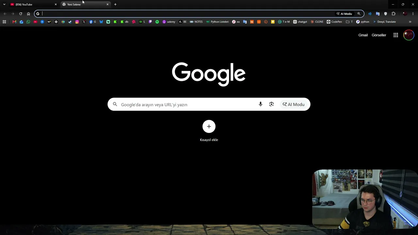Screen dimensions: 418x235
Task: Open the Gmail bookmark icon
Action: pos(14,22)
